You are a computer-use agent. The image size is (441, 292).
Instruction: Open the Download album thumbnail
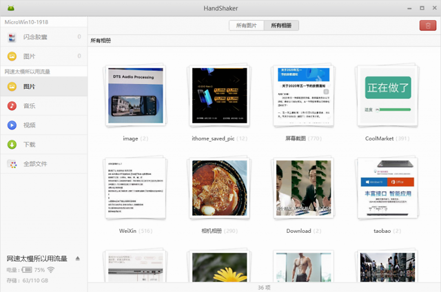(304, 188)
